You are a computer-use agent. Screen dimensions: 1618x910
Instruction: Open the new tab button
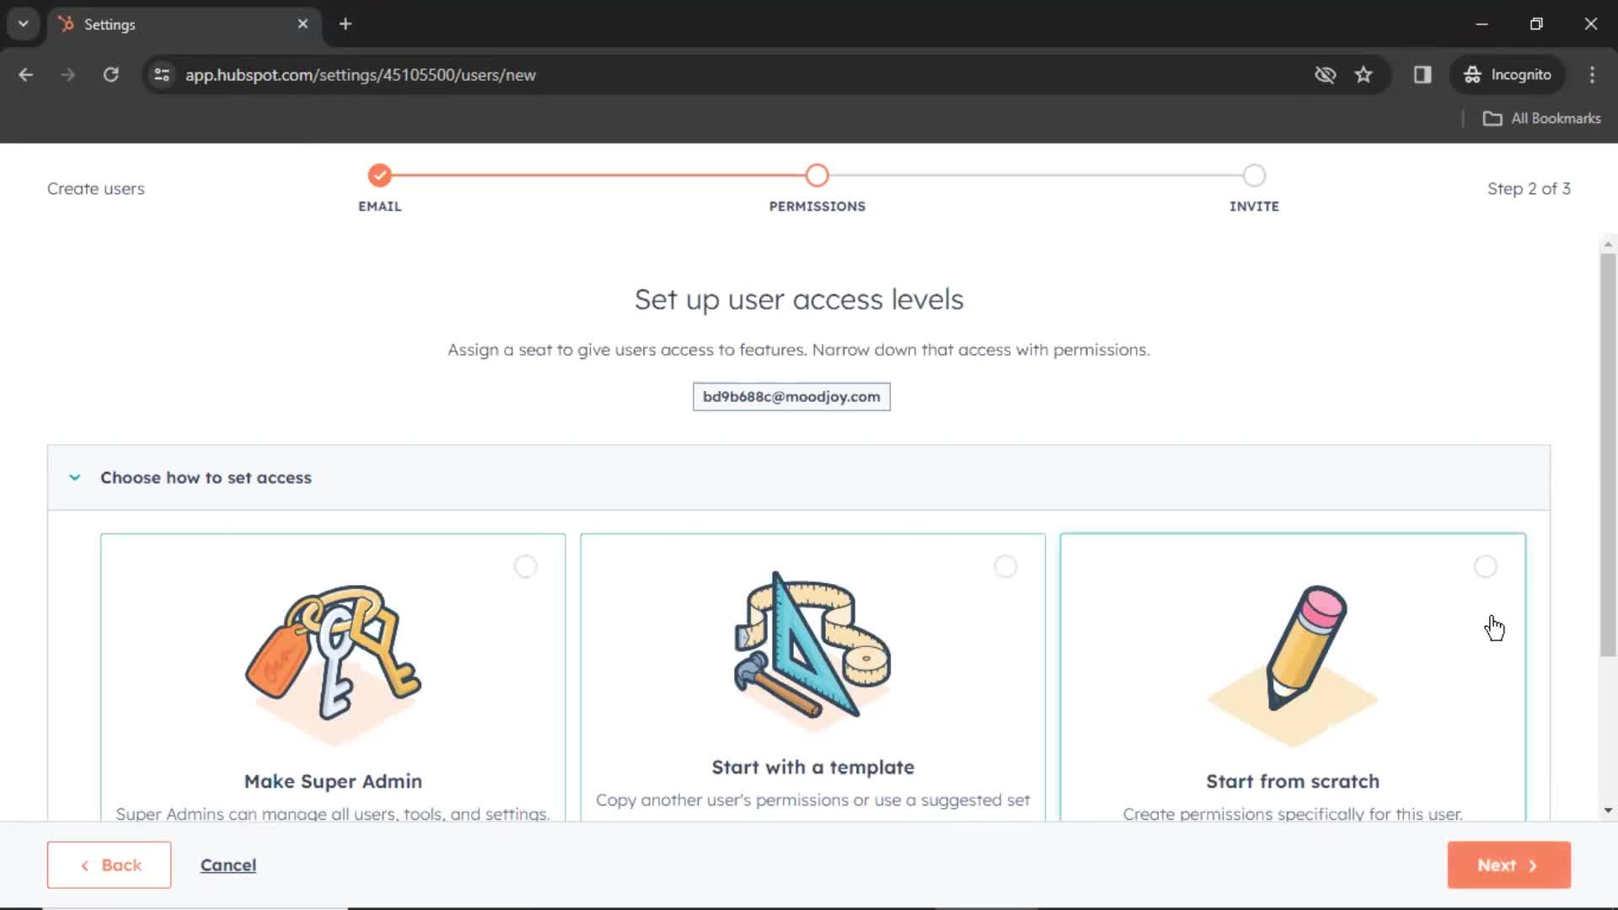[x=345, y=24]
